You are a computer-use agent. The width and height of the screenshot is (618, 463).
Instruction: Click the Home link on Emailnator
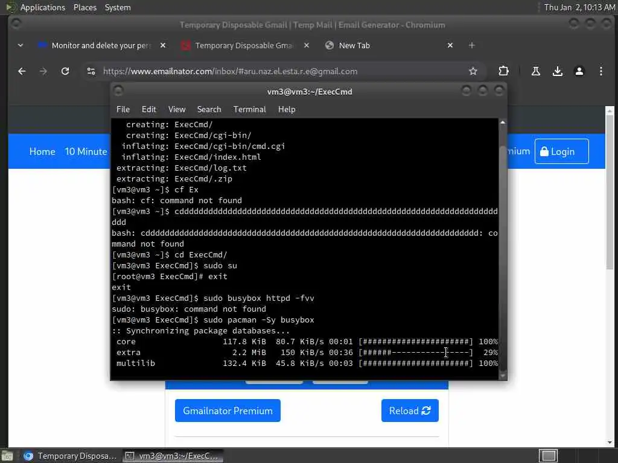42,151
